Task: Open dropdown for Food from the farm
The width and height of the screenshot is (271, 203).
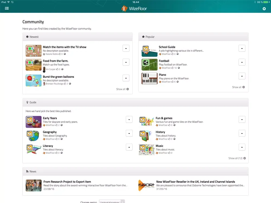Action: [x=126, y=62]
